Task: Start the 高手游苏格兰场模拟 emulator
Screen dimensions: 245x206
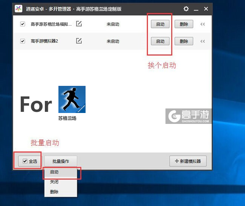Action: pyautogui.click(x=160, y=24)
